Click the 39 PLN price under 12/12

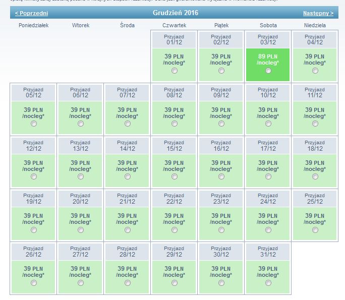tap(33, 163)
